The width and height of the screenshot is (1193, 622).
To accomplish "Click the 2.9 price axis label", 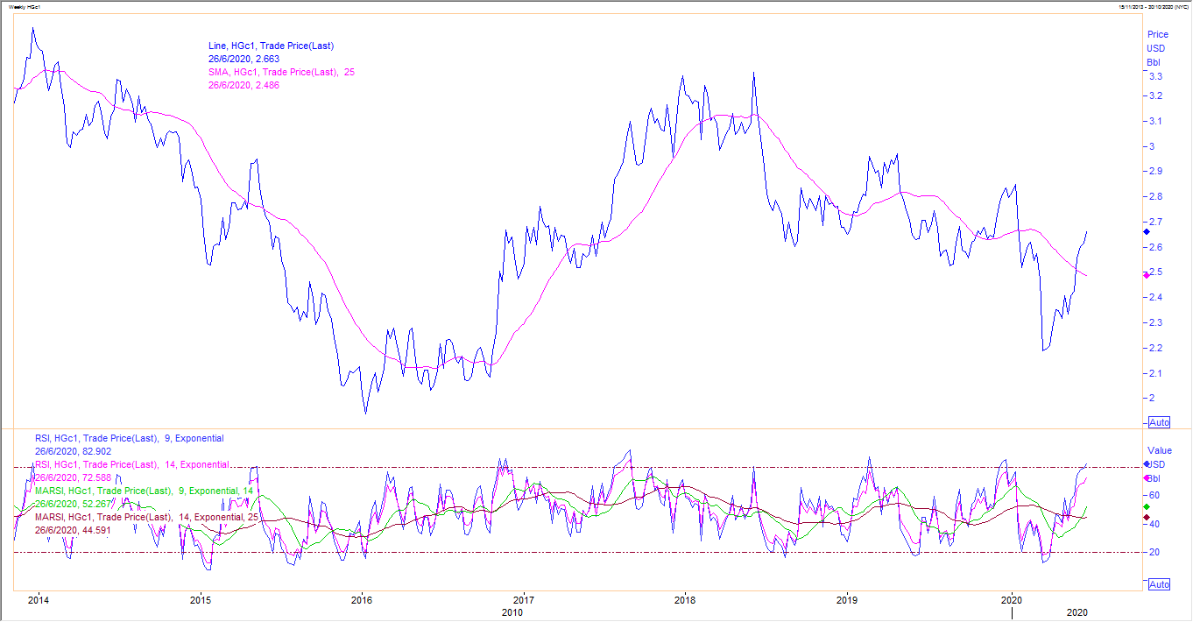I will (x=1155, y=172).
